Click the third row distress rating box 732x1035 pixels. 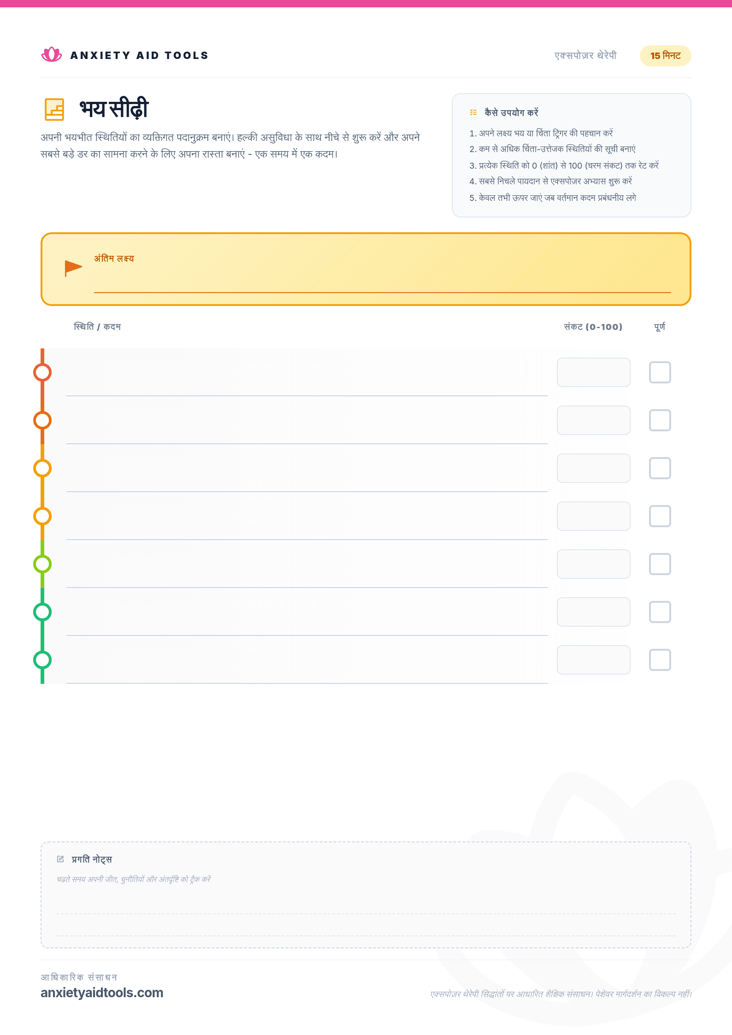coord(593,468)
